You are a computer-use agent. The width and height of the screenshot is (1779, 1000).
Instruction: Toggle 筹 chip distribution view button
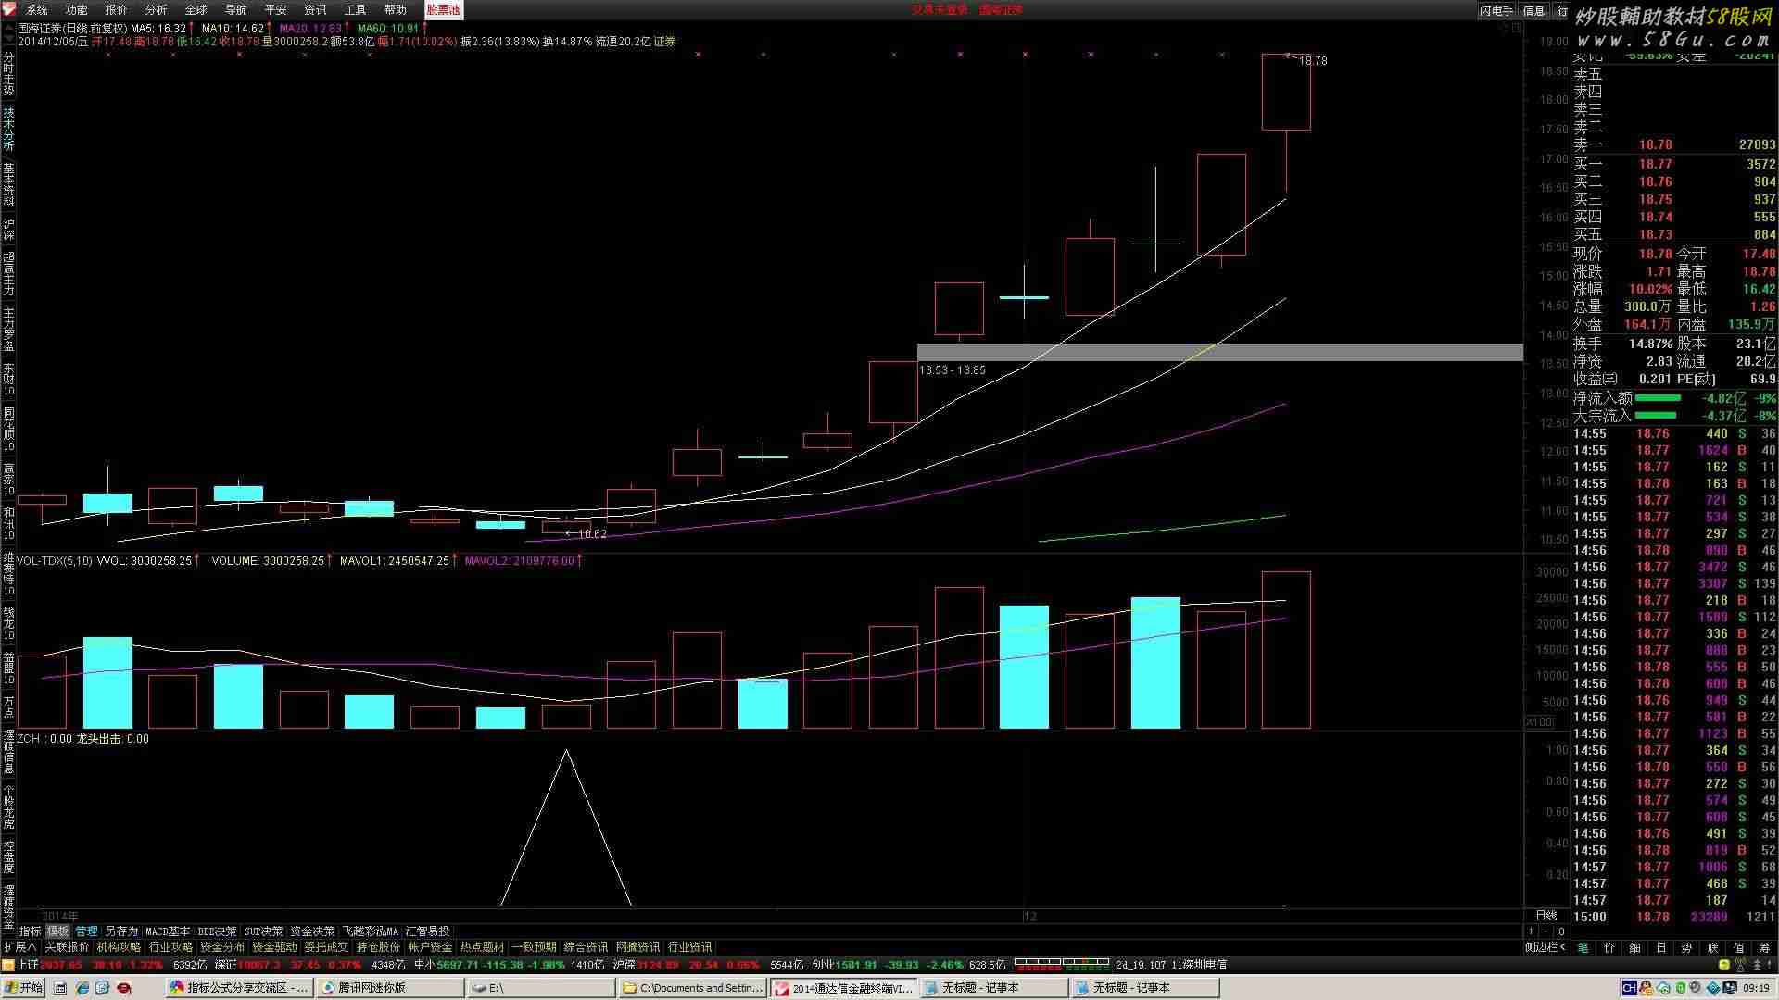[x=1764, y=947]
